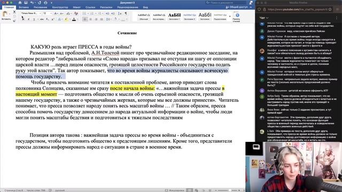Open the Главная ribbon tab
342x192 pixels.
click(9, 7)
